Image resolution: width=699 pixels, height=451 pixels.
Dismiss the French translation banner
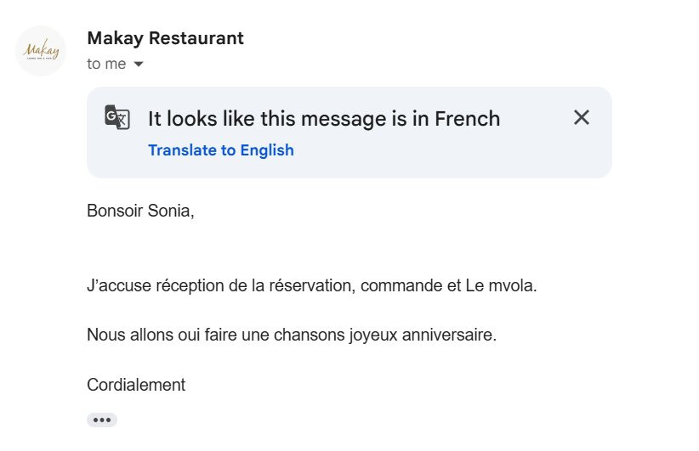click(582, 118)
